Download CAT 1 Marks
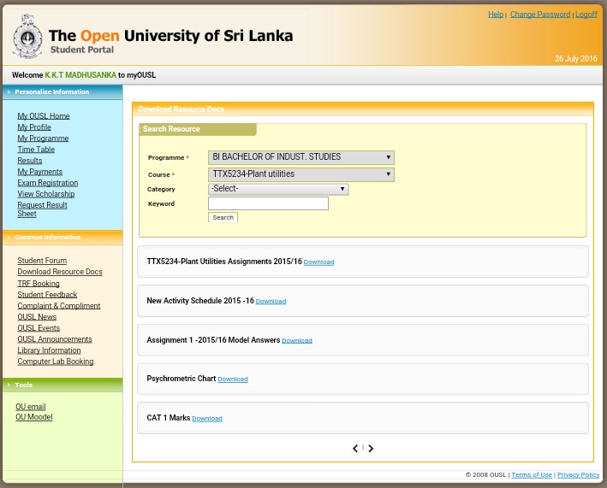This screenshot has width=607, height=488. pos(207,419)
